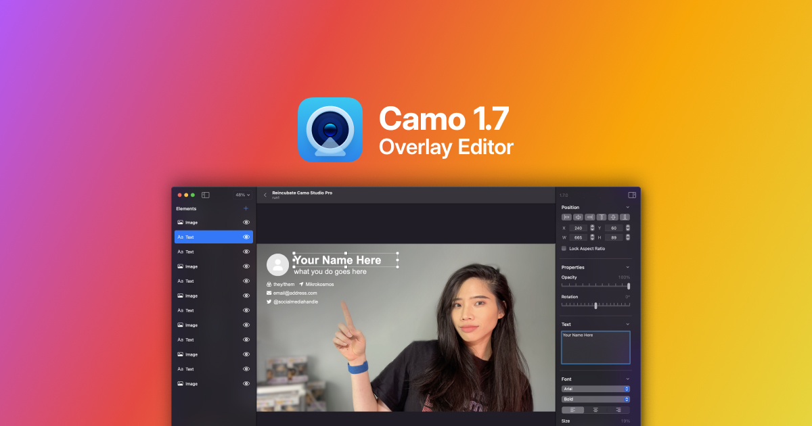The height and width of the screenshot is (426, 812).
Task: Toggle the left sidebar panel icon
Action: [205, 195]
